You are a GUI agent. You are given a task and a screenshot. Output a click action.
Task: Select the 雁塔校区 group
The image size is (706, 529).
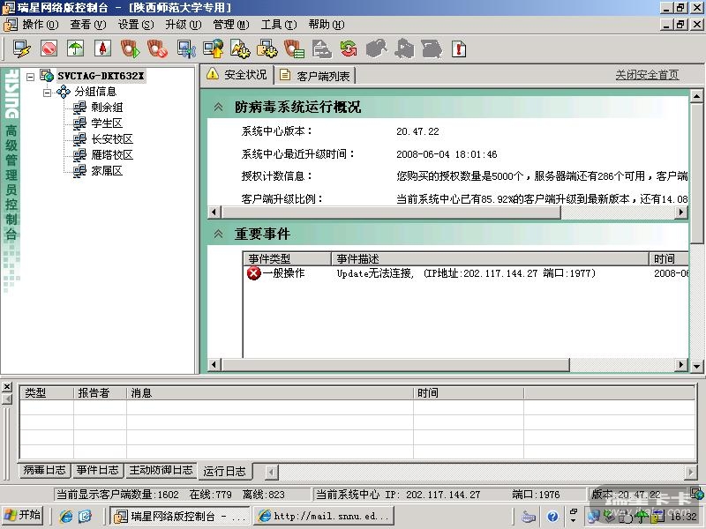pos(113,155)
